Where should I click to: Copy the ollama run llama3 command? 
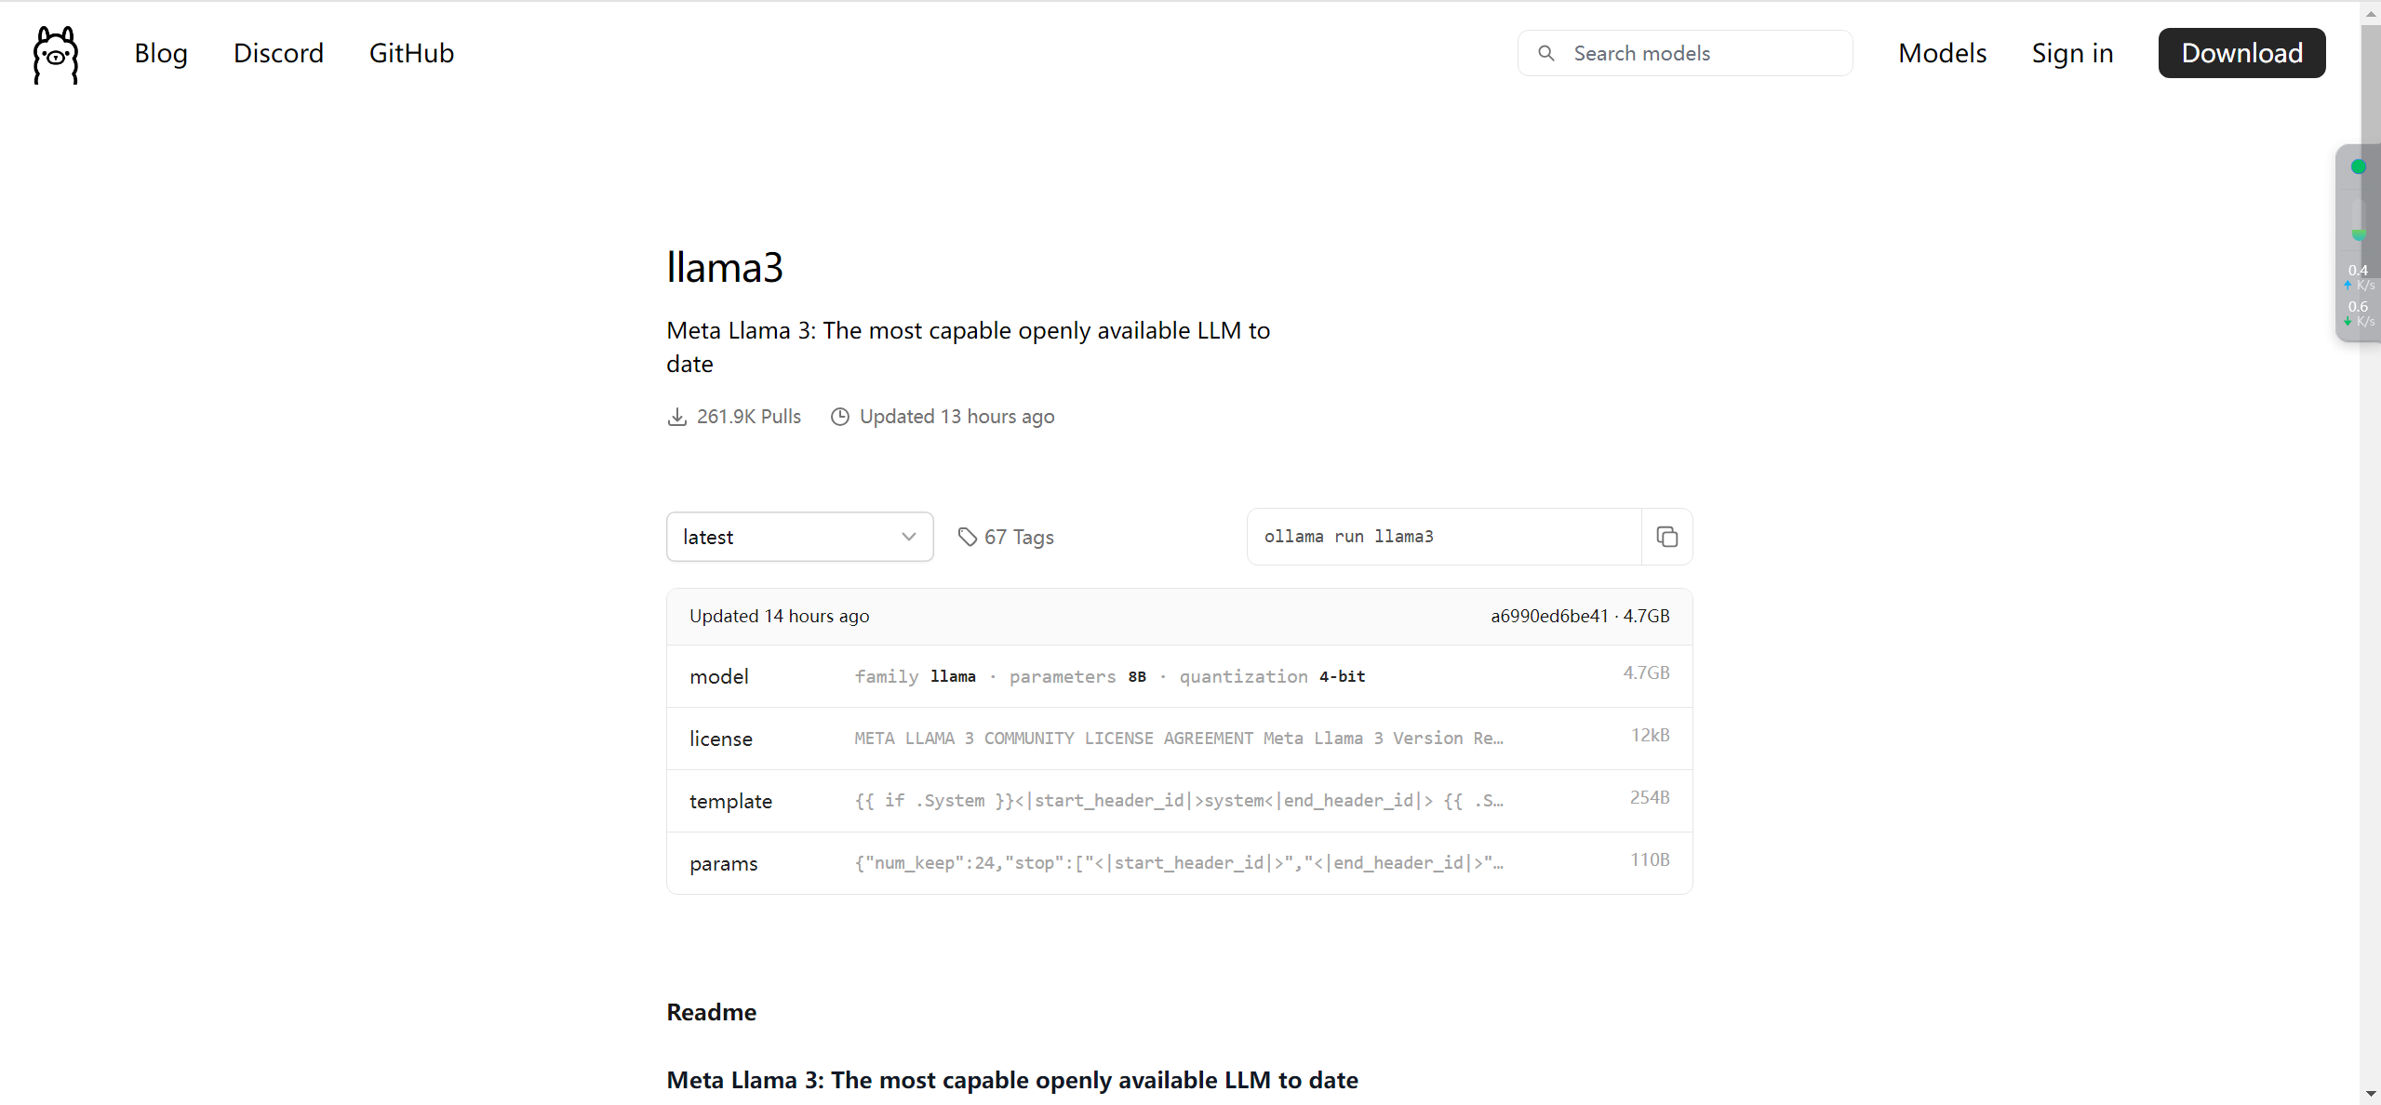(1666, 537)
